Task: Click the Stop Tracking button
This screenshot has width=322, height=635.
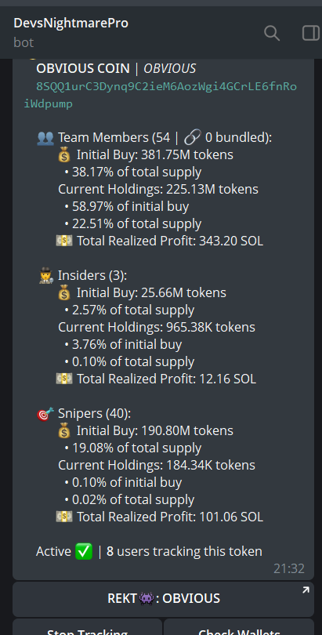Action: [x=88, y=628]
